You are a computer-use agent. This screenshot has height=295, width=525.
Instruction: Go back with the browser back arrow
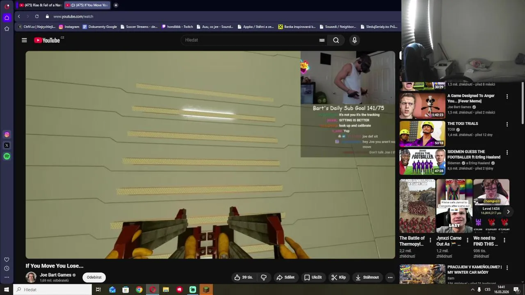coord(19,16)
